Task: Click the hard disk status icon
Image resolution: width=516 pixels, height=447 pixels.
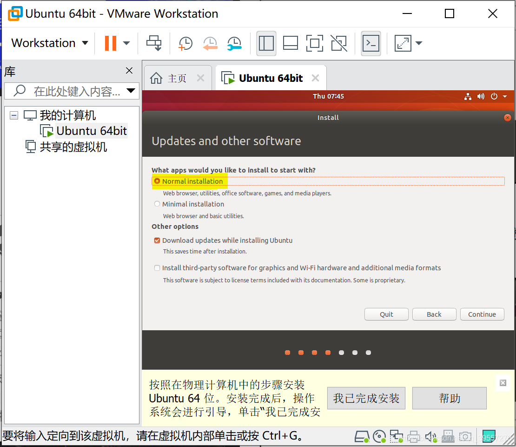Action: [361, 437]
